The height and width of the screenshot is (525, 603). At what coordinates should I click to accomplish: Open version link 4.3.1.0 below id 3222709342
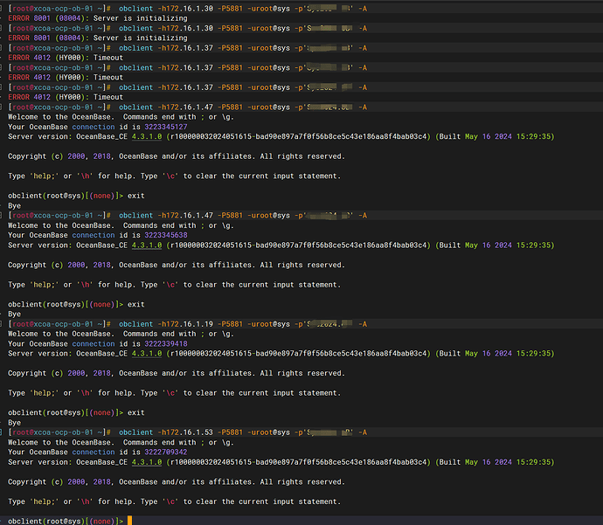coord(147,462)
